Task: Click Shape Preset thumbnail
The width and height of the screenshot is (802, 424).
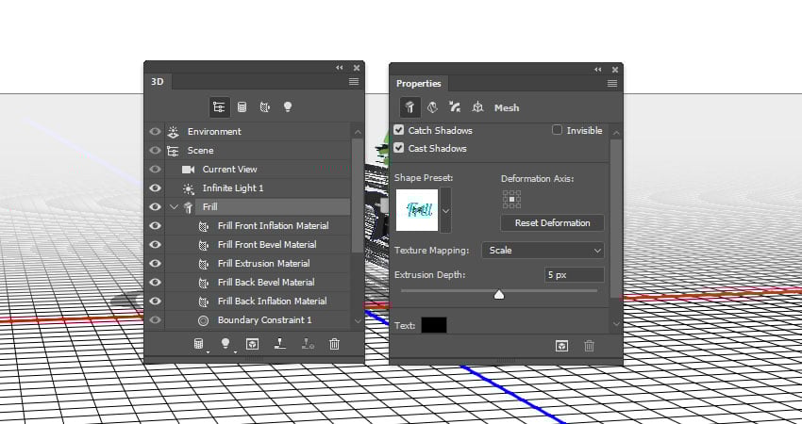Action: click(417, 210)
